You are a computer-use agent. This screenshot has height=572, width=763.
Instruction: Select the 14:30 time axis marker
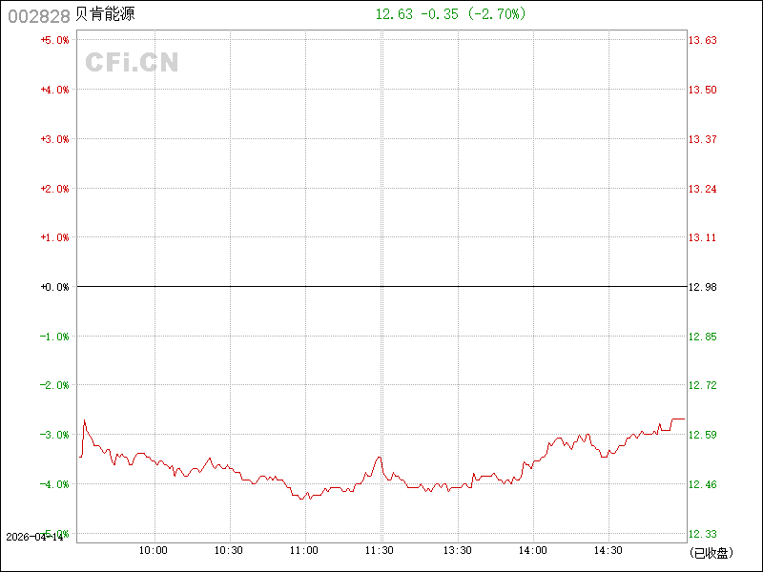coord(608,550)
